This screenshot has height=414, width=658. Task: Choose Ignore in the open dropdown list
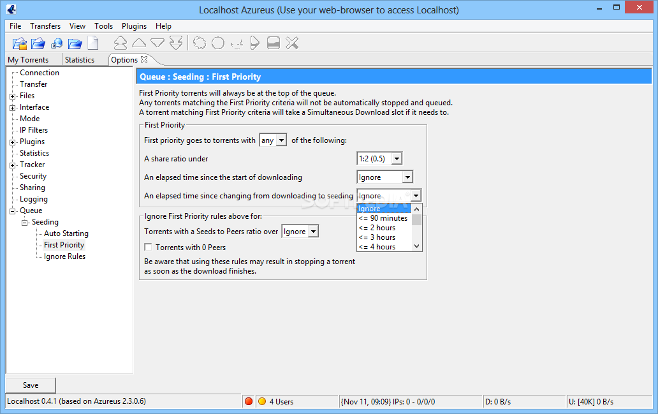click(384, 208)
